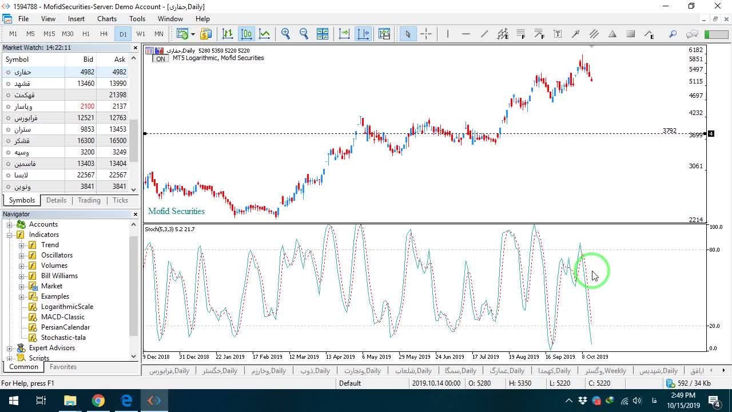Select the crosshair tool
Screen dimensions: 732x412
point(426,34)
